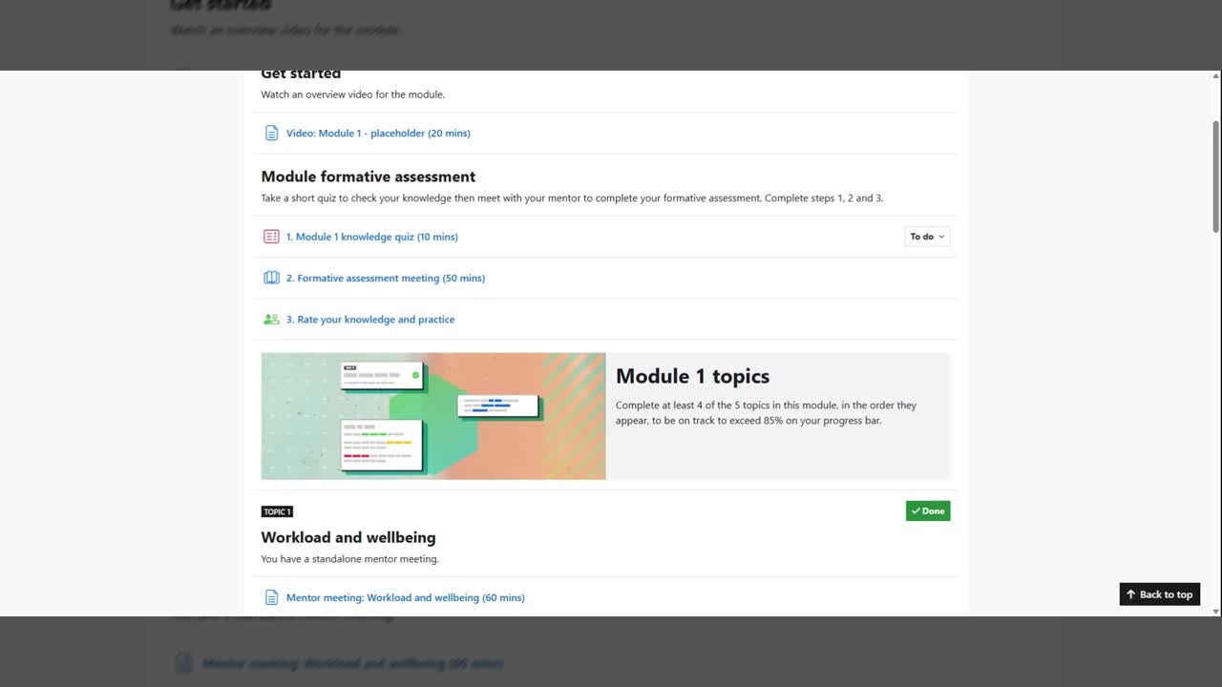
Task: Click the black TOPIC 1 badge
Action: [x=277, y=512]
